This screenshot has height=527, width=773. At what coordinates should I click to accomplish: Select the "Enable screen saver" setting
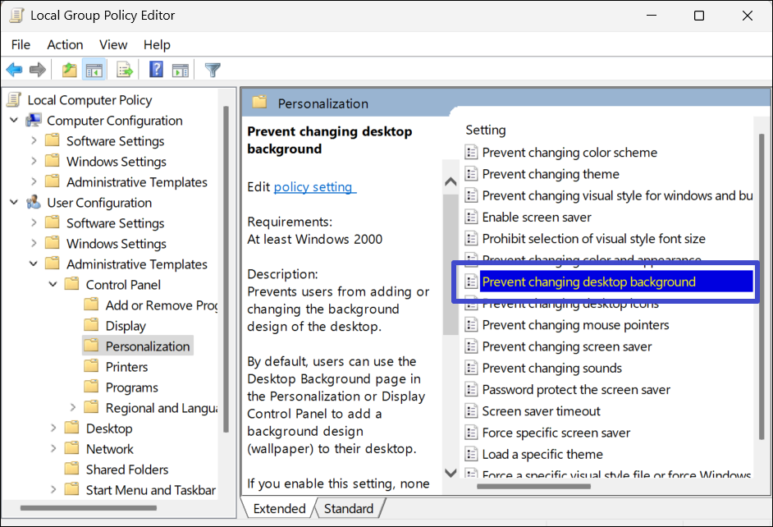click(537, 218)
